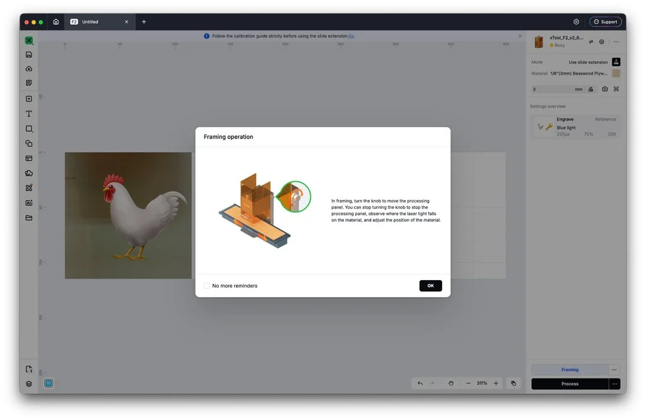Viewport: 646px width, 420px height.
Task: Click the 311% zoom level value
Action: click(x=482, y=383)
